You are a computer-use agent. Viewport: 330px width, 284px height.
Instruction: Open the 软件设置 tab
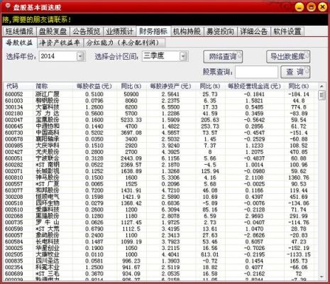[x=287, y=31]
